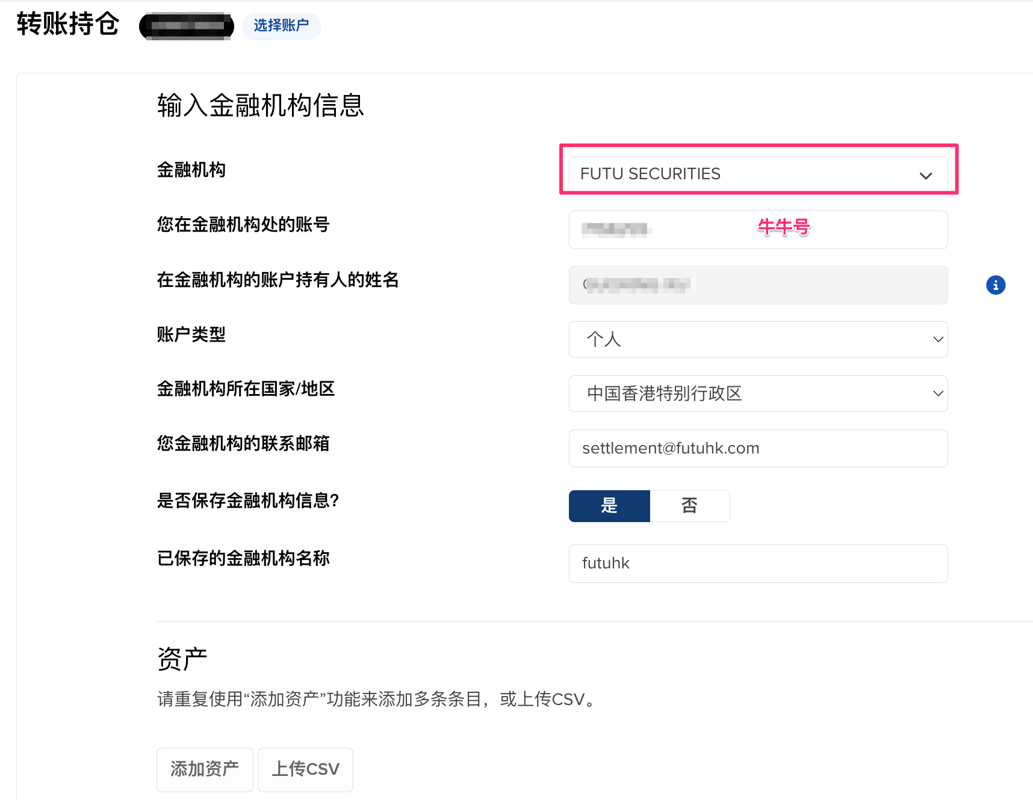The image size is (1033, 800).
Task: Click the 上传CSV button
Action: point(305,769)
